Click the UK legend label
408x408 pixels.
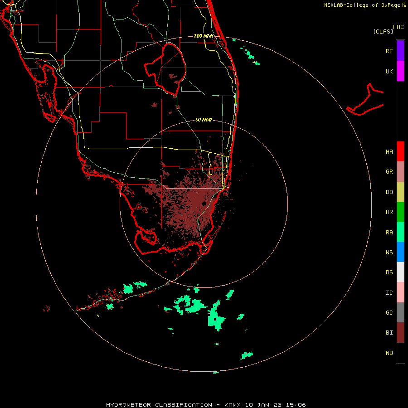[389, 71]
